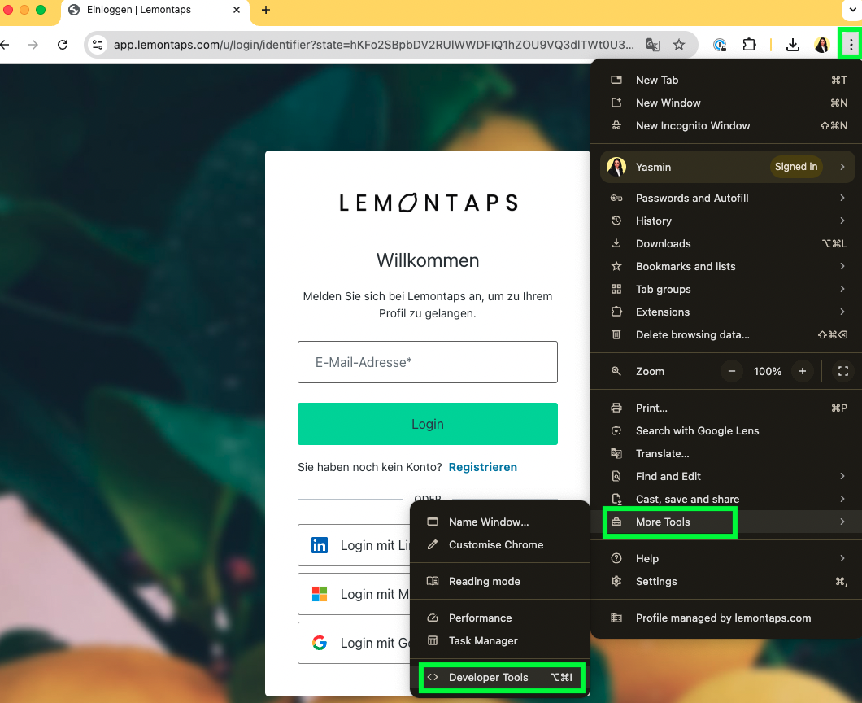Open Settings from Chrome menu
Image resolution: width=862 pixels, height=703 pixels.
728,582
